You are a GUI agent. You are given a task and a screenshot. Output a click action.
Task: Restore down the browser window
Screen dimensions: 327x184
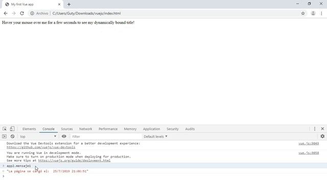tap(309, 4)
